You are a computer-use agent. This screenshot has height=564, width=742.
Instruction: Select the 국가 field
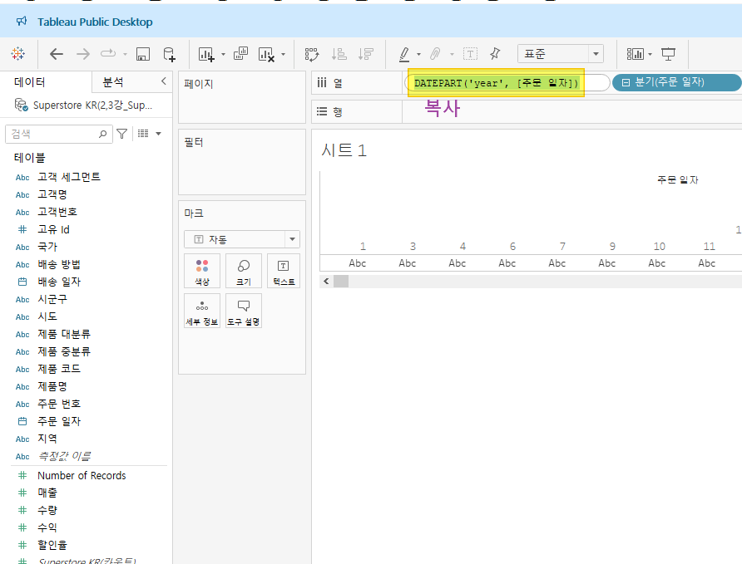click(x=47, y=247)
